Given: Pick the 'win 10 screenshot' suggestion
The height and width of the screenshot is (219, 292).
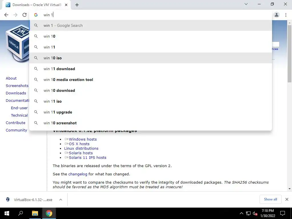Looking at the screenshot, I should pyautogui.click(x=151, y=123).
